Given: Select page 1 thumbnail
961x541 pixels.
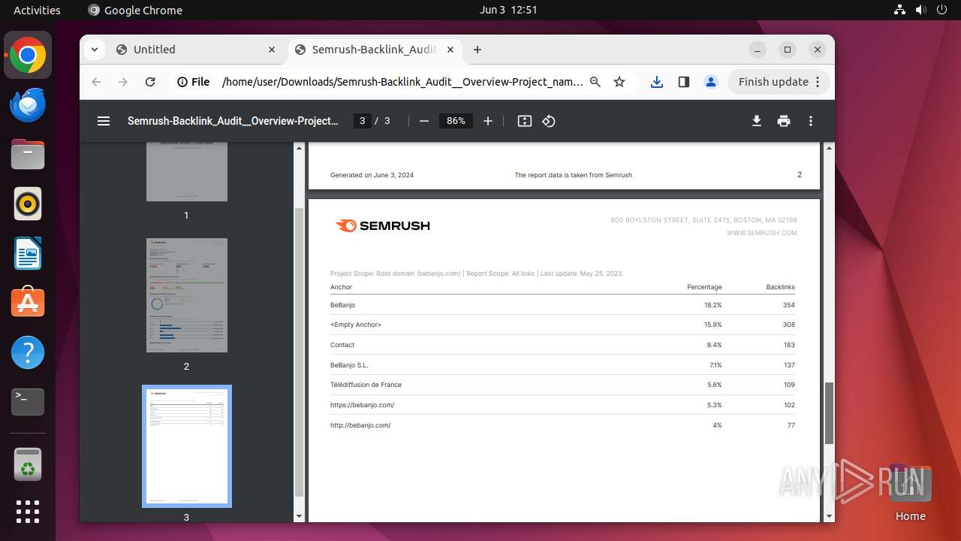Looking at the screenshot, I should pyautogui.click(x=187, y=171).
